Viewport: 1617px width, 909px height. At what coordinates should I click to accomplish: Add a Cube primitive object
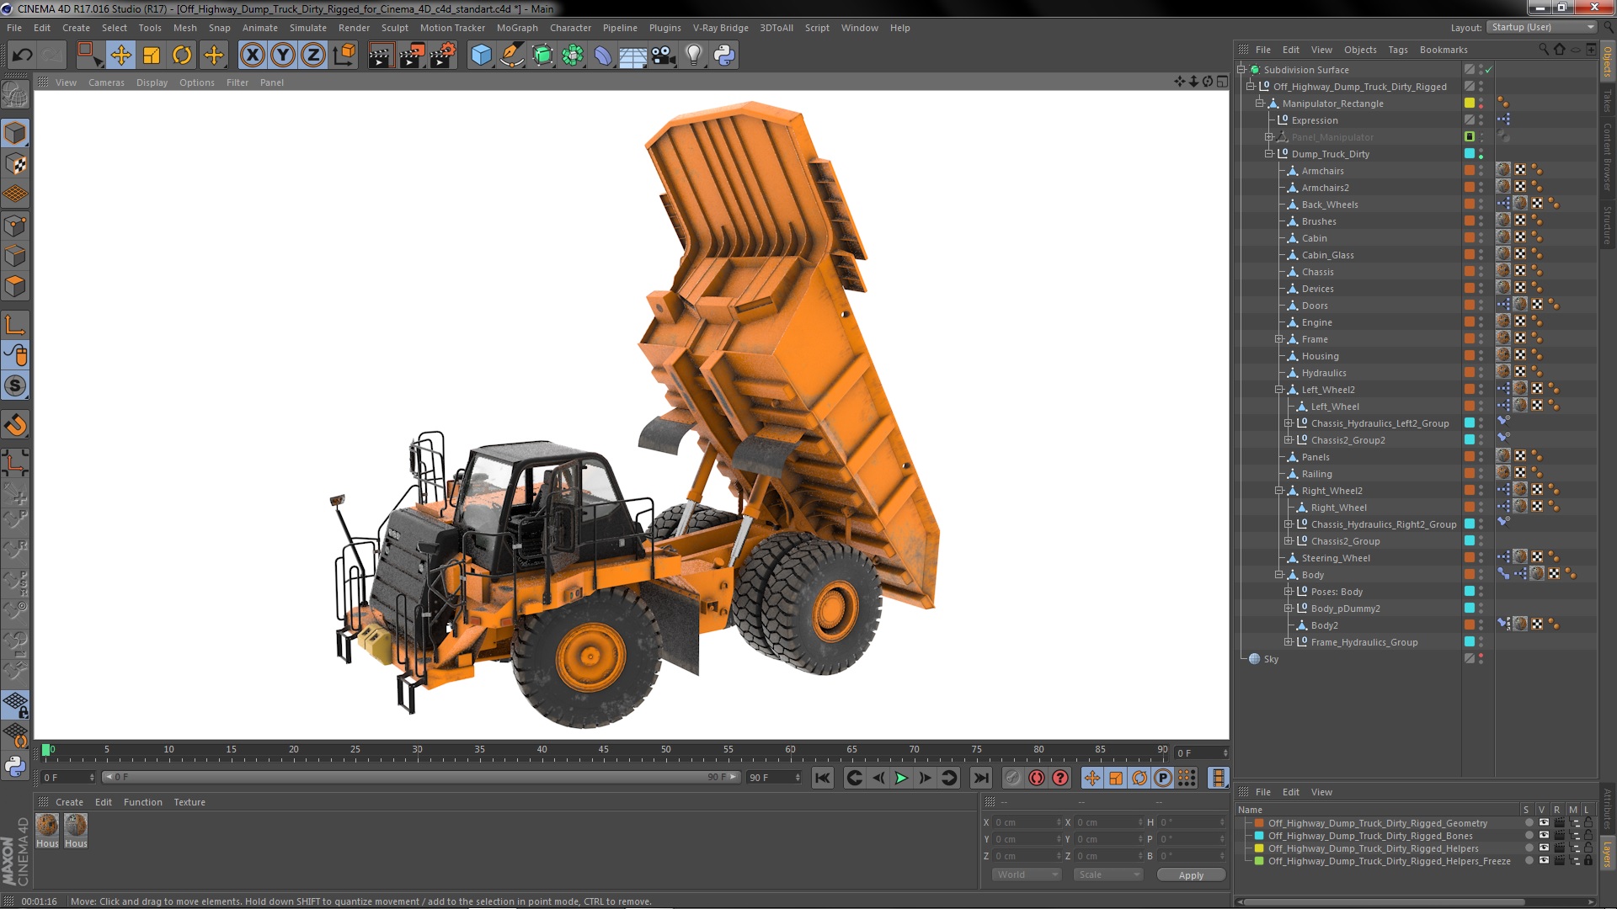tap(481, 56)
